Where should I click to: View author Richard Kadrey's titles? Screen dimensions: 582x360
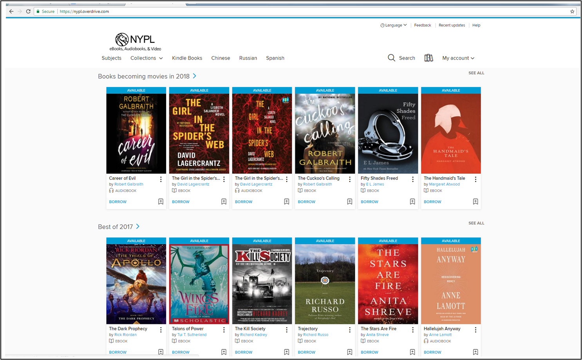coord(254,335)
